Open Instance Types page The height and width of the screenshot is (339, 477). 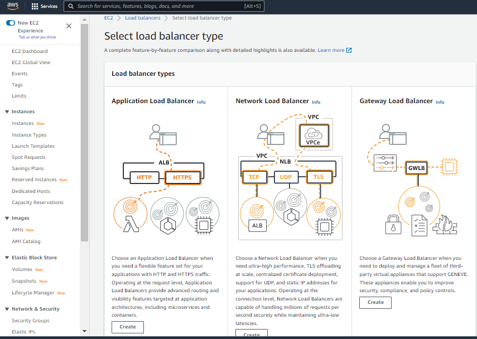click(x=29, y=135)
